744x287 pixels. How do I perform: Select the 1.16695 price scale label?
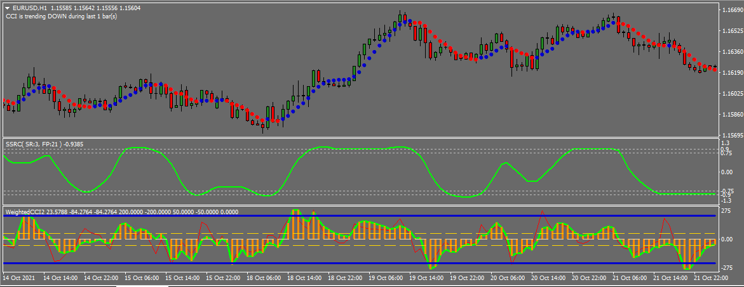731,10
